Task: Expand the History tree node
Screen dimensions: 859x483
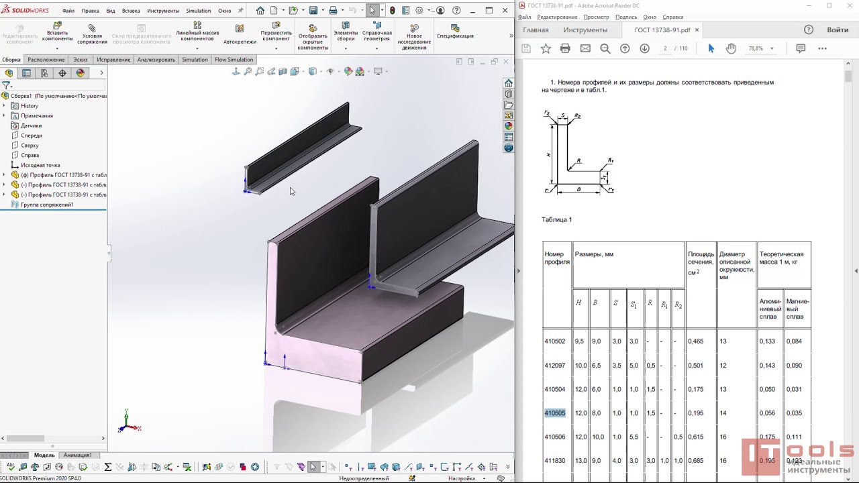Action: click(5, 106)
